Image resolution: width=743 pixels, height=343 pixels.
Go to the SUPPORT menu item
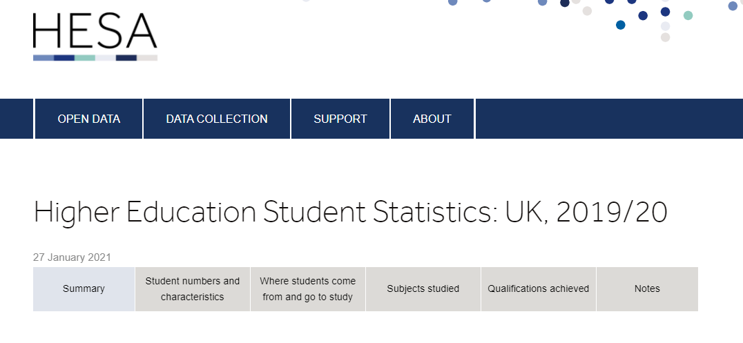pyautogui.click(x=340, y=119)
